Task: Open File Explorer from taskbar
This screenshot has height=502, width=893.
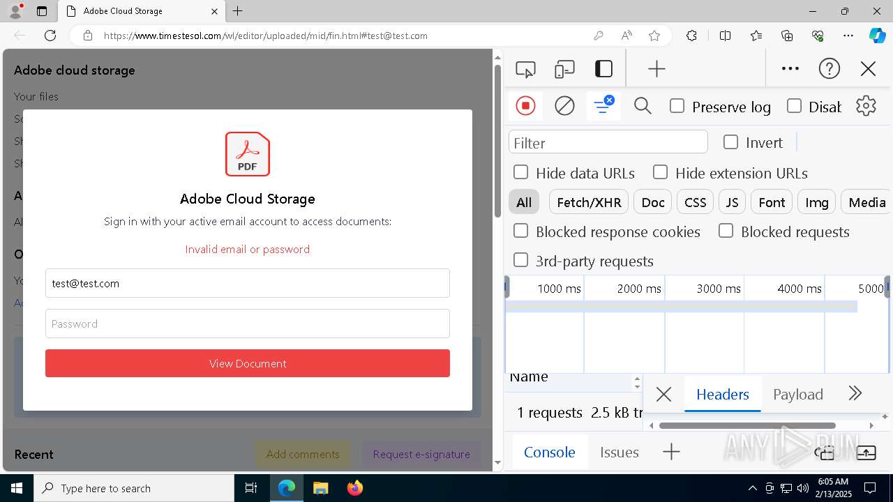Action: pyautogui.click(x=320, y=488)
